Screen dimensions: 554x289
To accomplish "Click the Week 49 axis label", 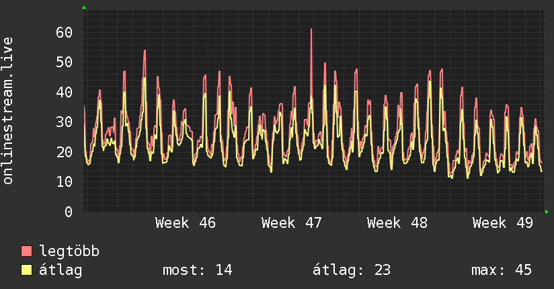I will point(503,223).
